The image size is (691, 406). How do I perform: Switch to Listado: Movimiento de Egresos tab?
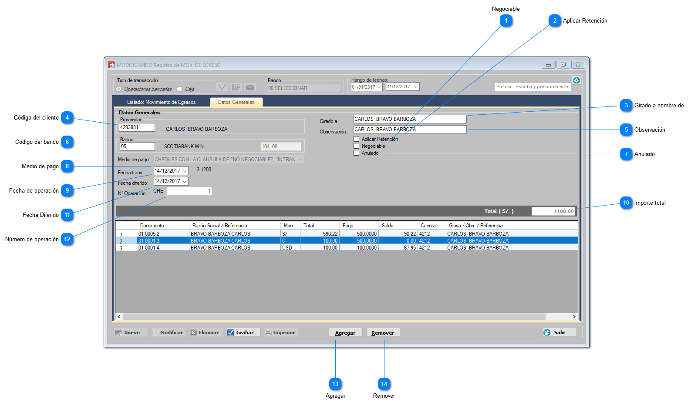click(162, 102)
